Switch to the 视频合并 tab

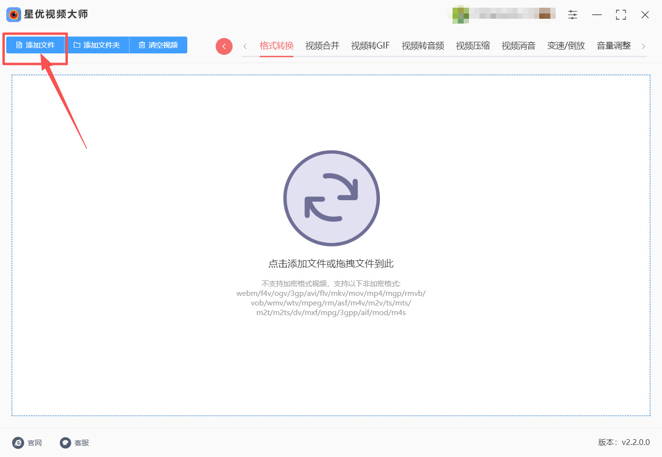(x=322, y=45)
